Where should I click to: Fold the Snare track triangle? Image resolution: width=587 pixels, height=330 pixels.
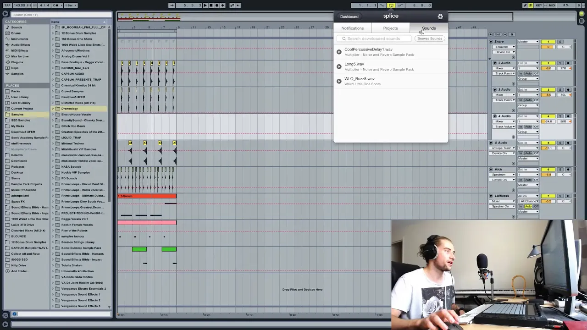tap(491, 42)
